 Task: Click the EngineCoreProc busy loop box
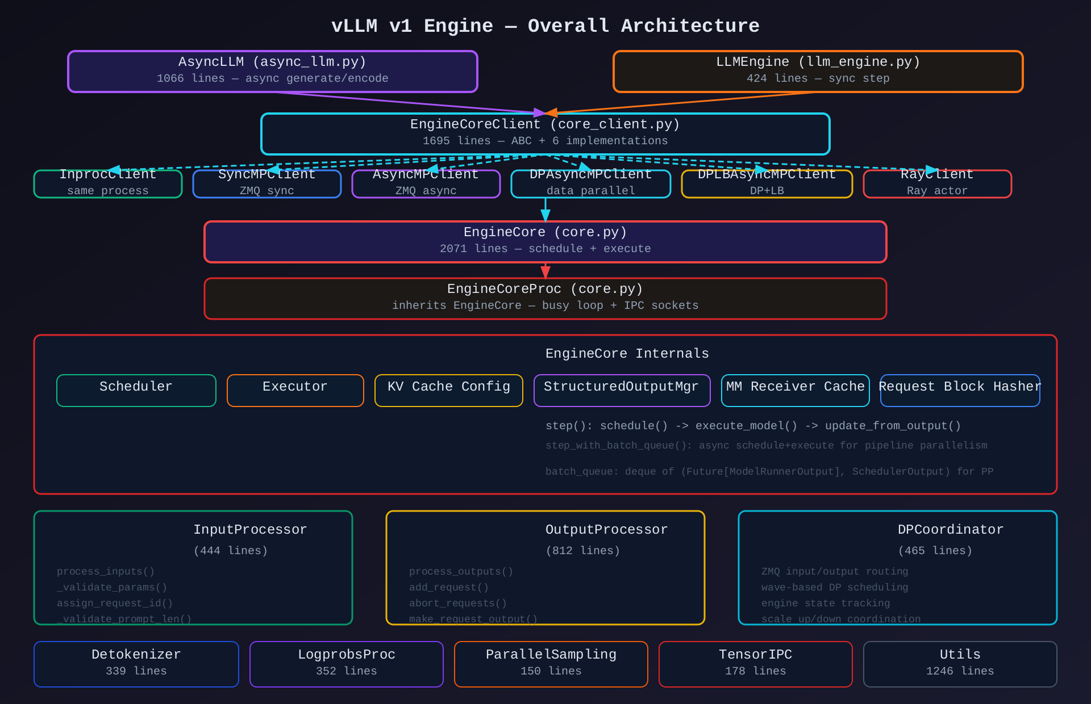[x=545, y=299]
